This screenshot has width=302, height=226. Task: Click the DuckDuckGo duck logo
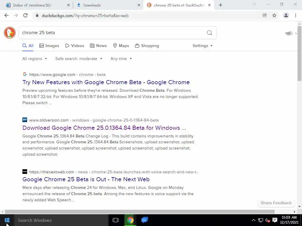[10, 33]
